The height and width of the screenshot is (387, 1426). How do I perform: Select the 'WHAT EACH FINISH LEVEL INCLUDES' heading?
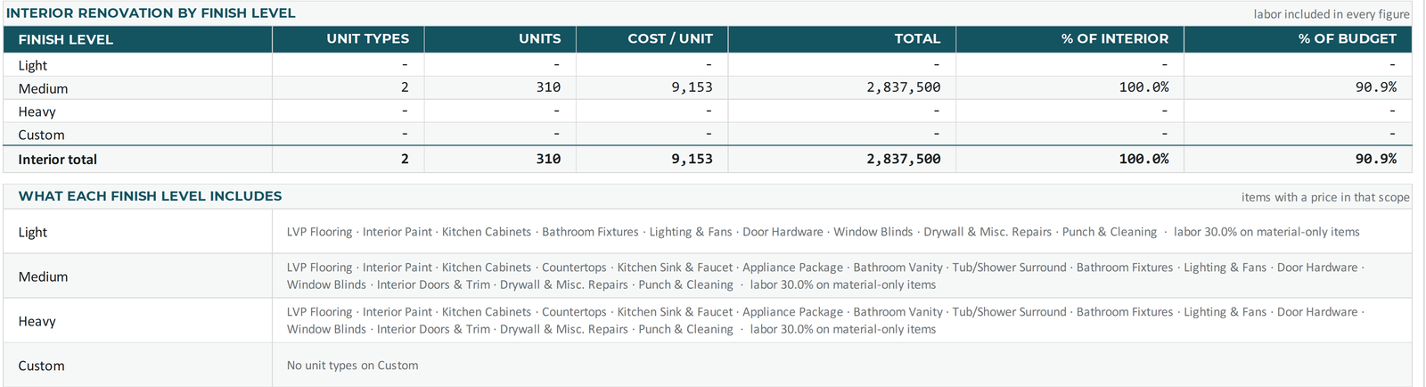coord(150,196)
